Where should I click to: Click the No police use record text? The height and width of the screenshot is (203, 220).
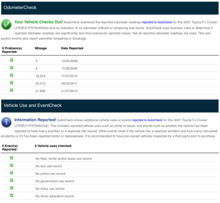click(x=50, y=174)
